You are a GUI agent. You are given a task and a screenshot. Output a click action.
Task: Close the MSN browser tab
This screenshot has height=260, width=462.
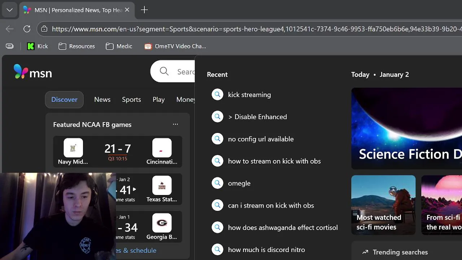click(127, 10)
